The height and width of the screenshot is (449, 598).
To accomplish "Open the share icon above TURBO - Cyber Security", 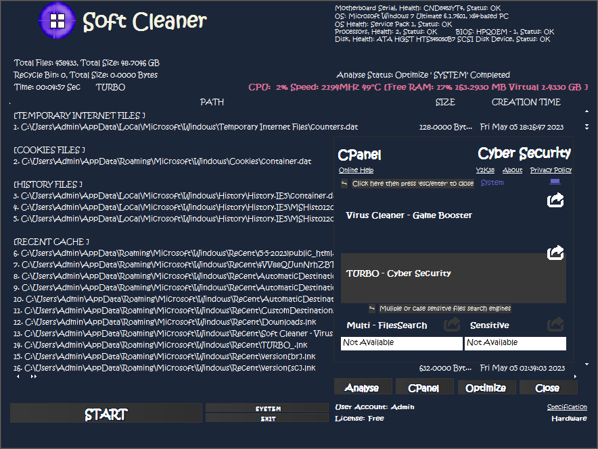I will point(555,253).
